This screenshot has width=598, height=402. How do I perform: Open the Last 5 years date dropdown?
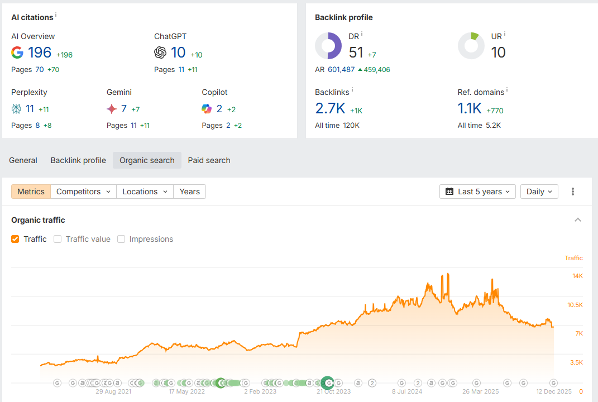(x=478, y=192)
